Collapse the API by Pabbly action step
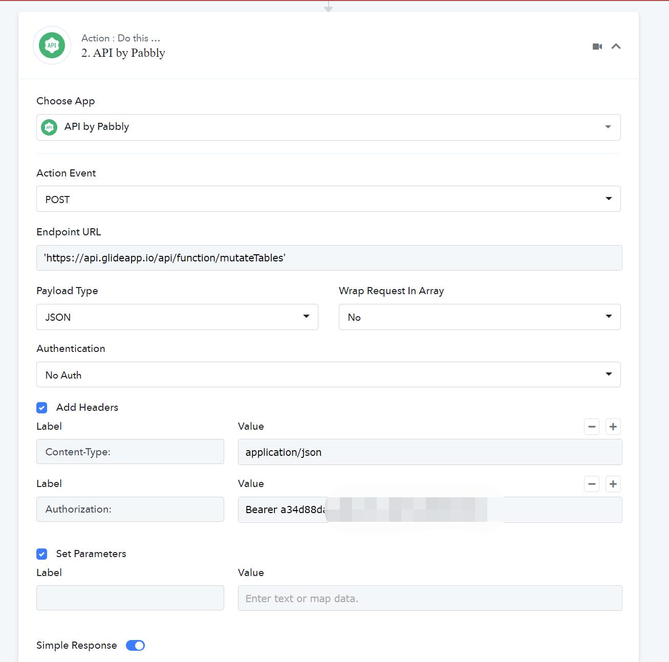The image size is (669, 662). click(x=616, y=47)
